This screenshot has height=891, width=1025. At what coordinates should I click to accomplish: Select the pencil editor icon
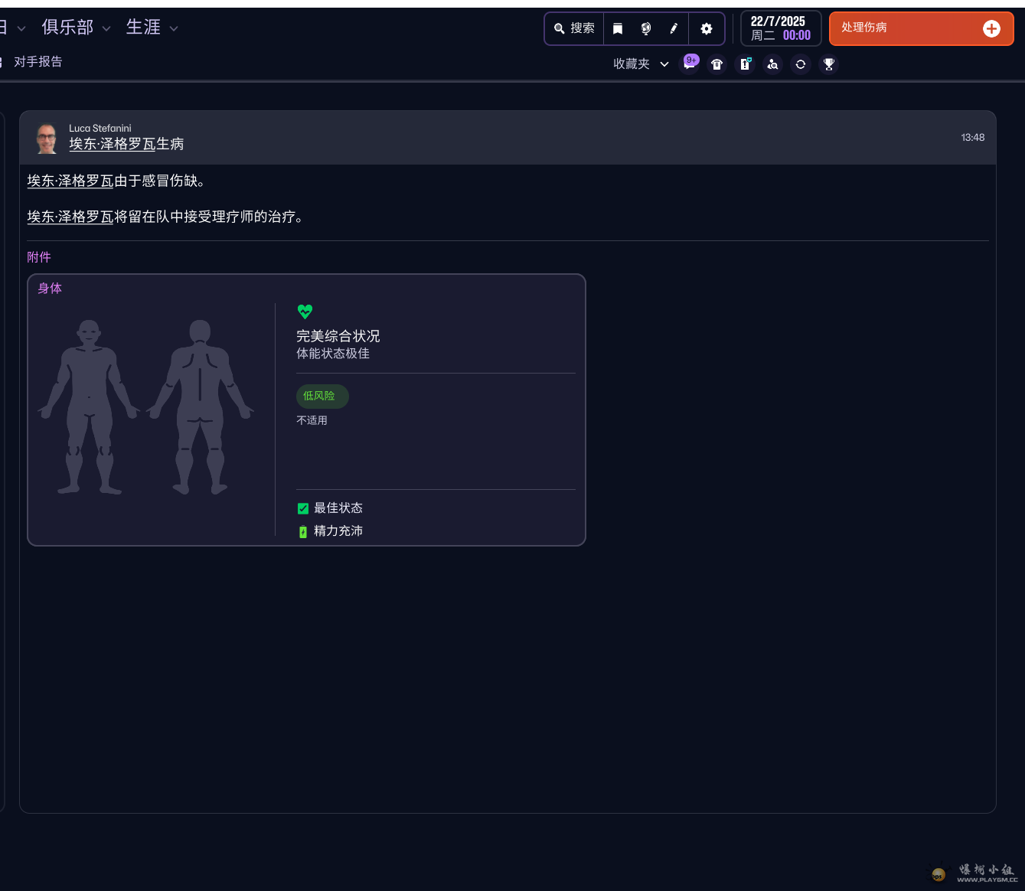click(x=673, y=28)
